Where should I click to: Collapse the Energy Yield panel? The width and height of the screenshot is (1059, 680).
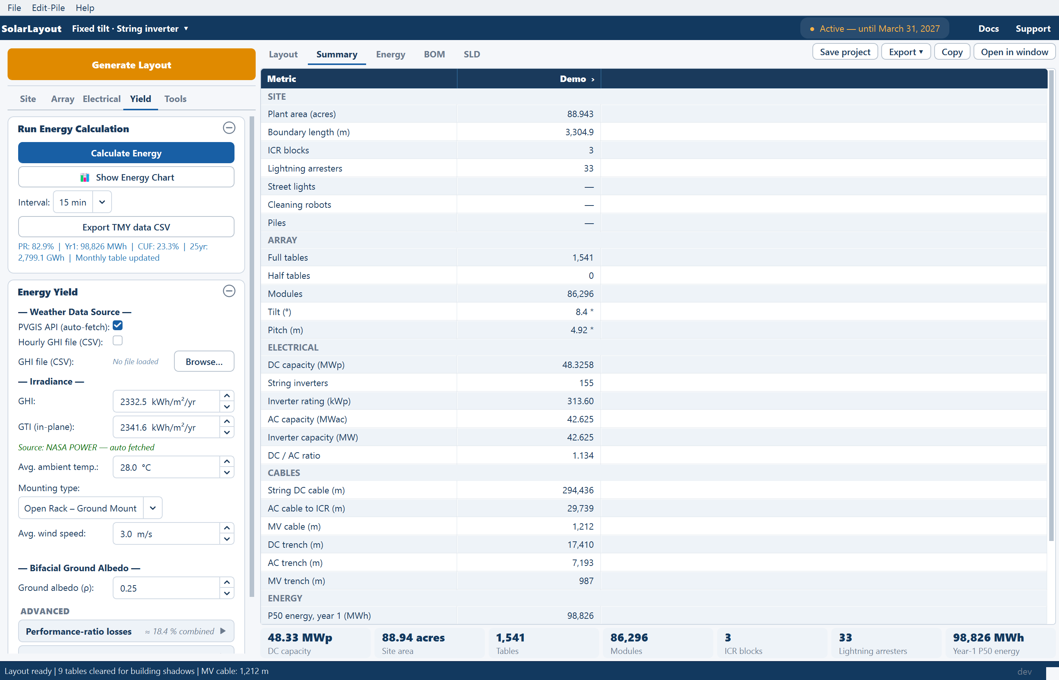(229, 291)
